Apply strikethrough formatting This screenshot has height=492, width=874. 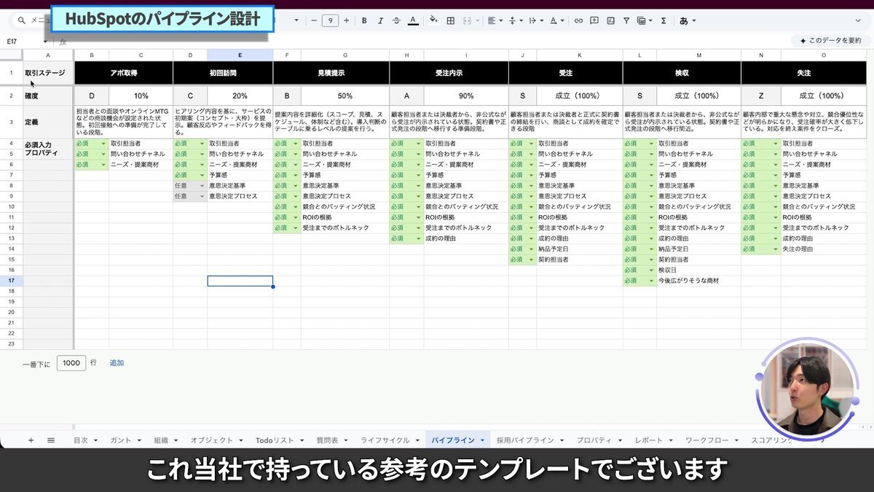click(x=395, y=20)
